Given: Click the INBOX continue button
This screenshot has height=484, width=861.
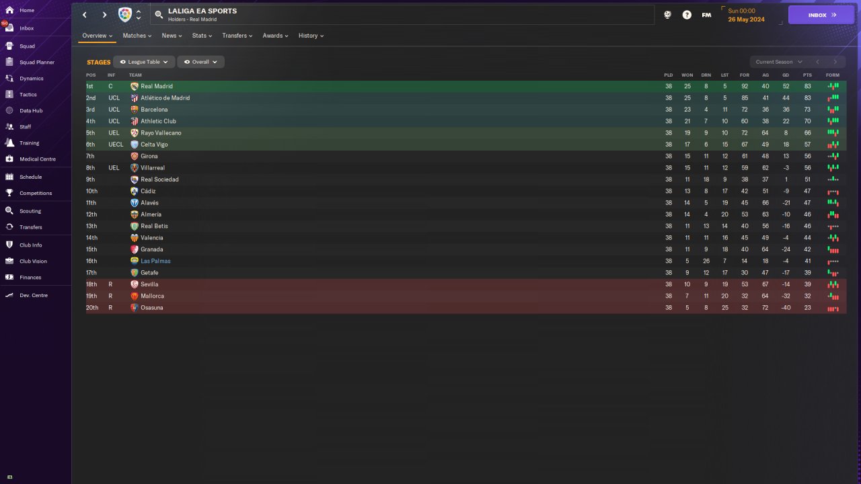Looking at the screenshot, I should point(821,15).
